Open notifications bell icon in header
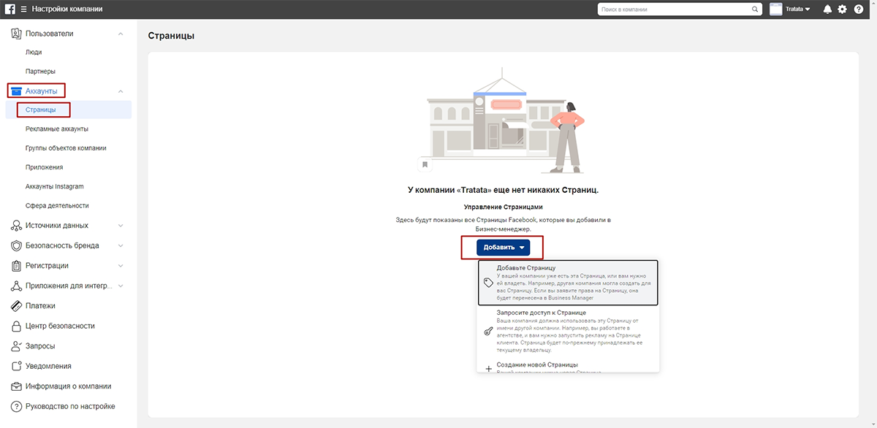877x428 pixels. [x=828, y=9]
